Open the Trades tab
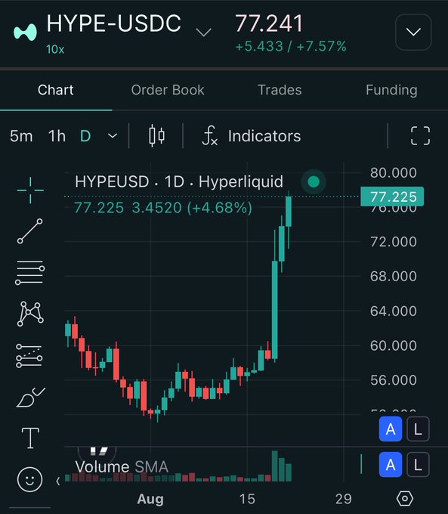The height and width of the screenshot is (514, 448). [x=280, y=90]
